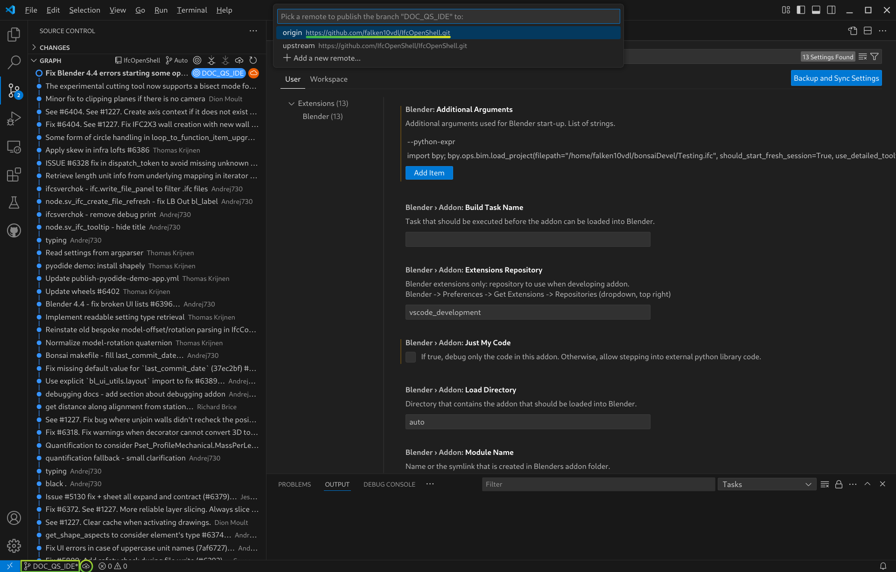Screen dimensions: 896x572
Task: Split the editor down icon
Action: click(x=868, y=31)
